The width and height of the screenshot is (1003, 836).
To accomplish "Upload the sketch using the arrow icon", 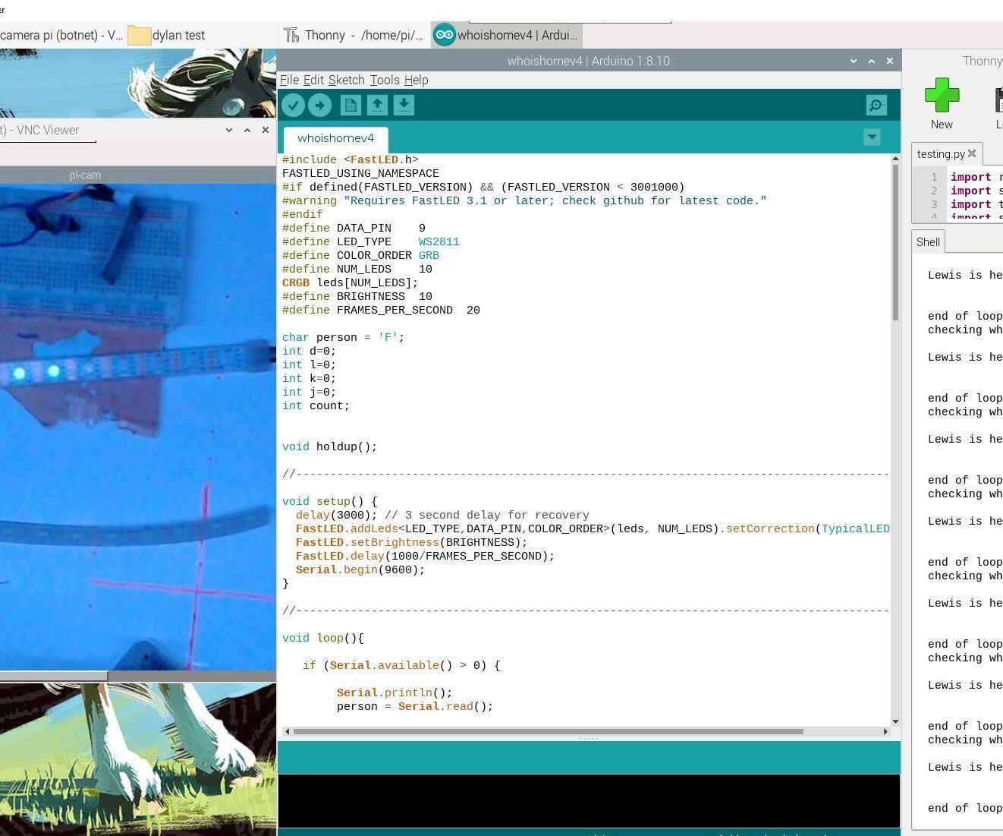I will 319,105.
